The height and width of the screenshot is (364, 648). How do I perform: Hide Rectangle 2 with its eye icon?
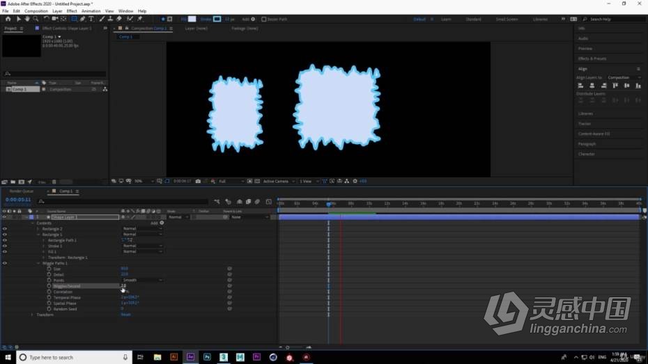[5, 229]
